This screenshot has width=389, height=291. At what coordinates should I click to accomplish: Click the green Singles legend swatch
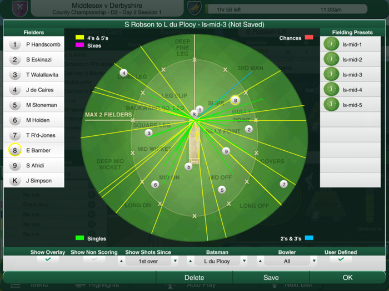click(x=79, y=238)
